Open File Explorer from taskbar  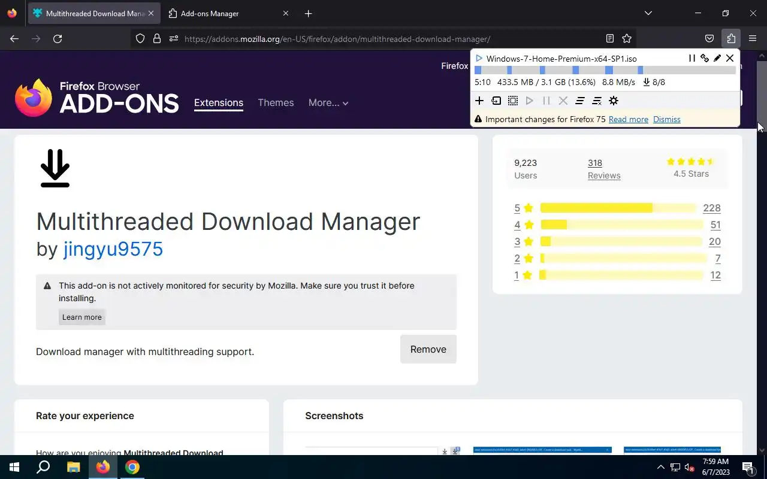tap(73, 467)
